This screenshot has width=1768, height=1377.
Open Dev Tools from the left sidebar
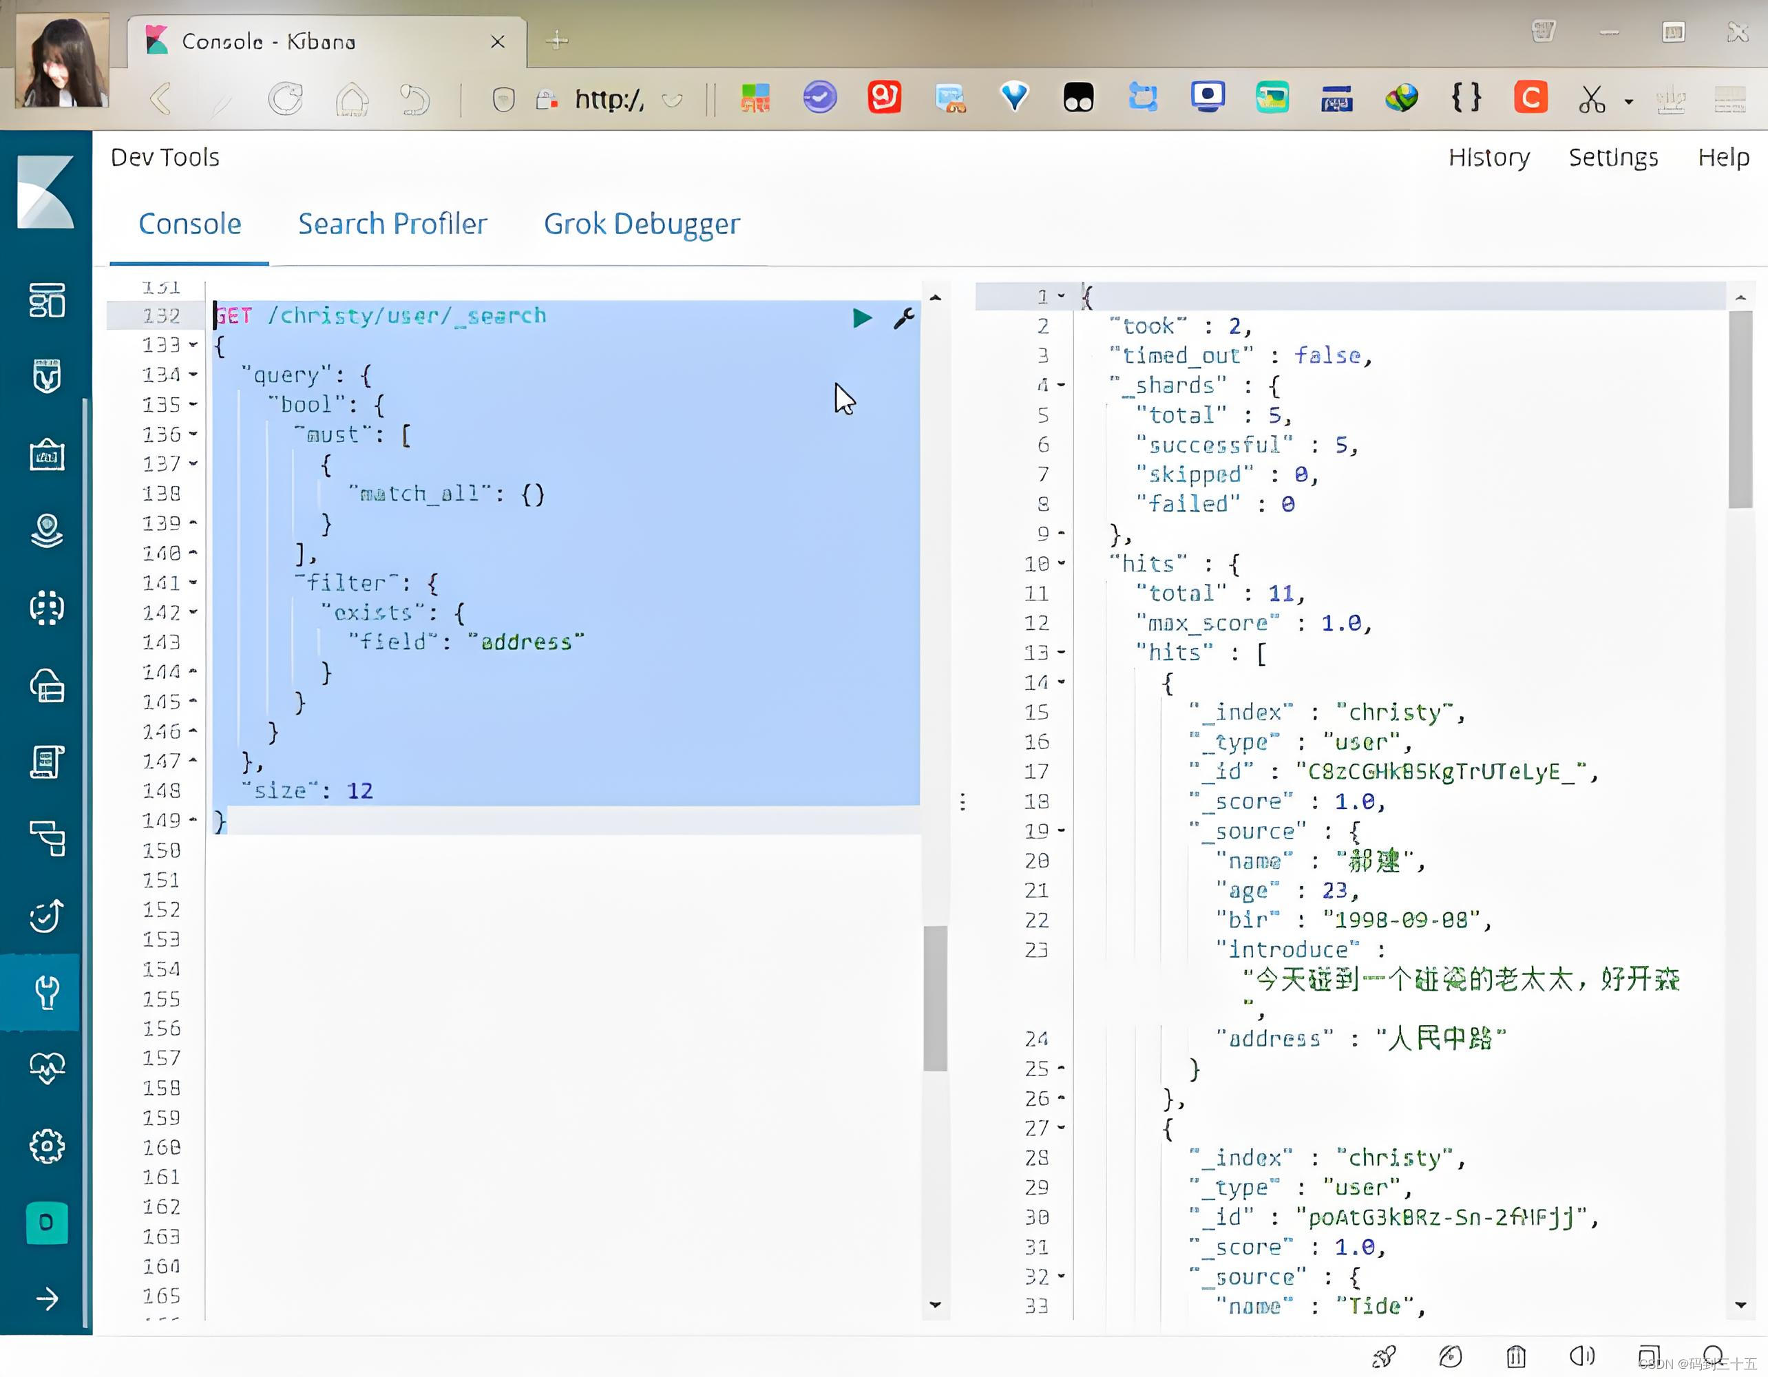pyautogui.click(x=47, y=991)
